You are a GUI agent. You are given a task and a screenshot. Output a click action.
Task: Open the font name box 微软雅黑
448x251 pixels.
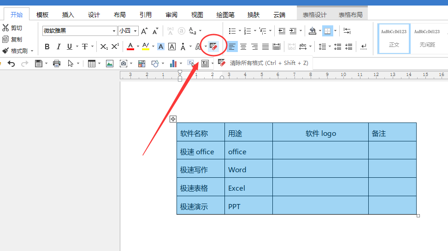pos(79,30)
